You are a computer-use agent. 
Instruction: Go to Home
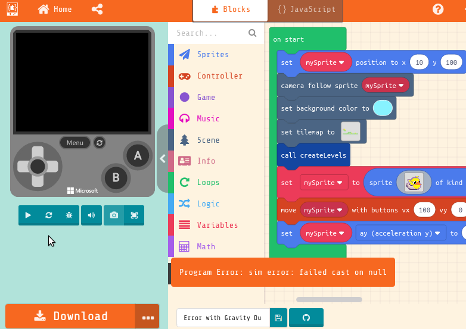point(54,10)
